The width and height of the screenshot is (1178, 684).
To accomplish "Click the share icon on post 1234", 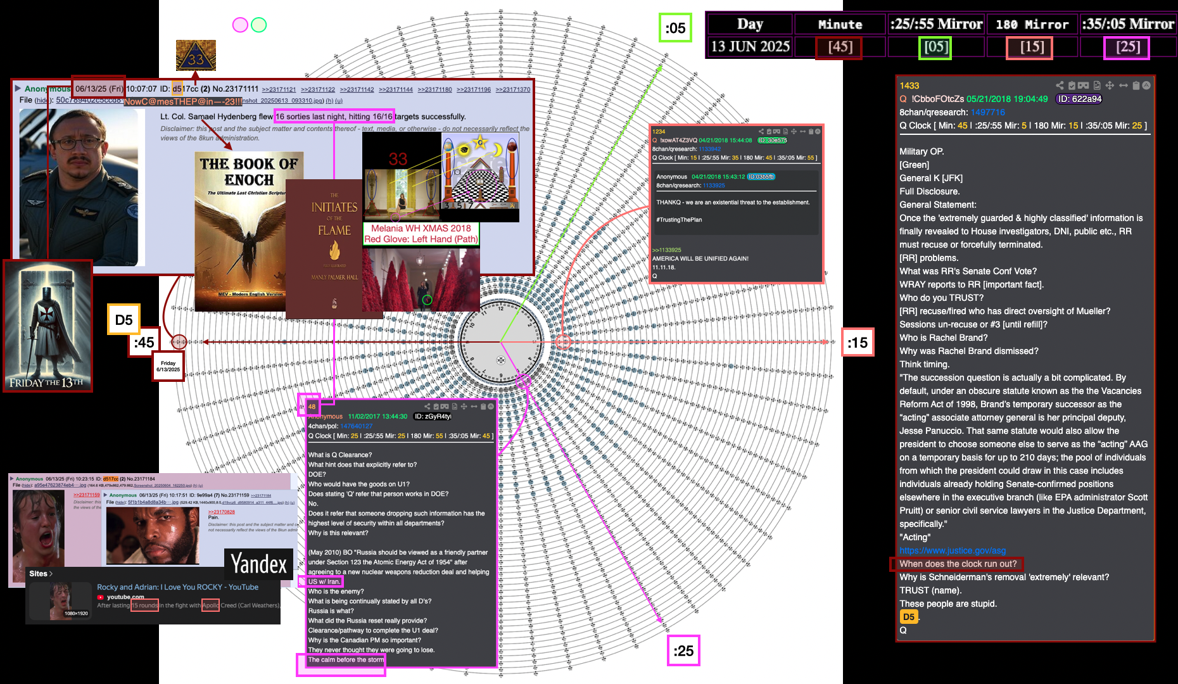I will tap(761, 132).
